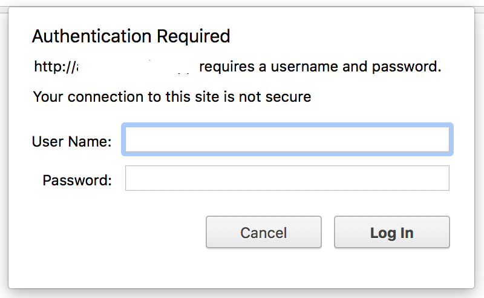Submit credentials with Log In button
Image resolution: width=484 pixels, height=298 pixels.
(391, 232)
